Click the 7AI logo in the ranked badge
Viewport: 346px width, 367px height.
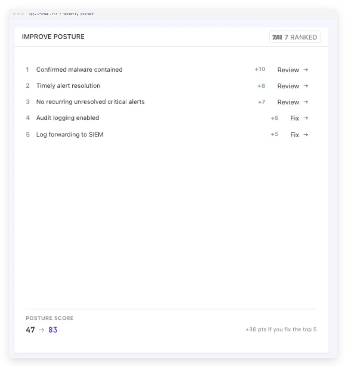[x=277, y=37]
